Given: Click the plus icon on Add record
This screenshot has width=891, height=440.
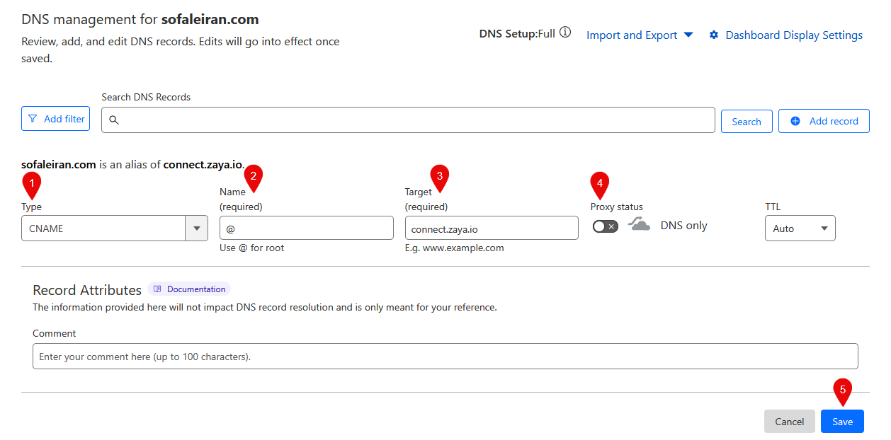Looking at the screenshot, I should tap(795, 121).
